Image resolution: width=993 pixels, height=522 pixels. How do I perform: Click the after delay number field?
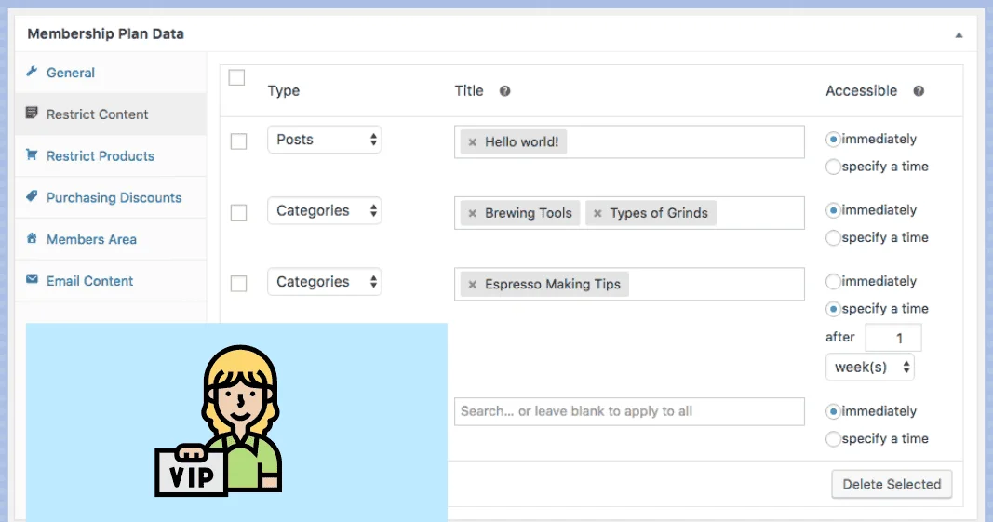click(x=892, y=338)
